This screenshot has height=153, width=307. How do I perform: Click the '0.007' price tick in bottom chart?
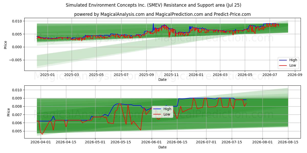click(17, 115)
